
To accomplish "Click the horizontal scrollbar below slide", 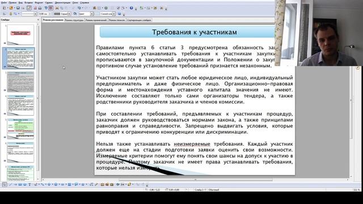I will click(x=196, y=180).
